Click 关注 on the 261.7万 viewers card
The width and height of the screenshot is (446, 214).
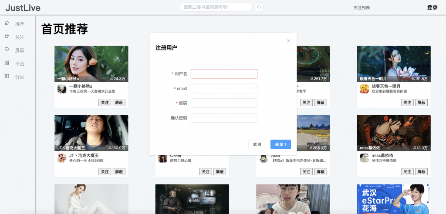click(x=306, y=103)
